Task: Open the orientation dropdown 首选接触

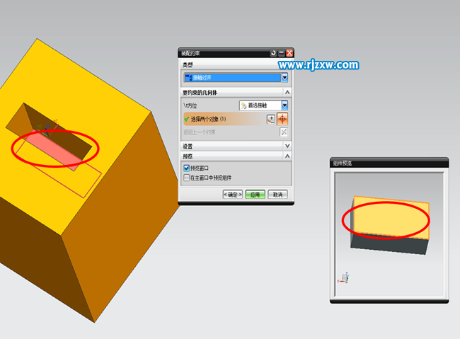Action: [x=284, y=105]
